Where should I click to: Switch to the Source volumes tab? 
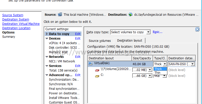point(100,41)
